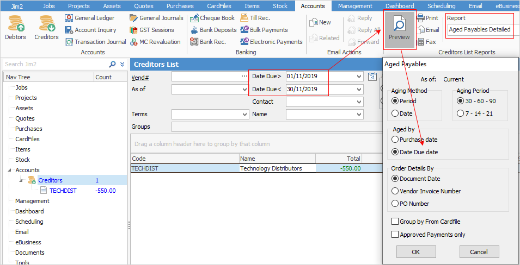Screen dimensions: 520x265
Task: Open the Cheque Book
Action: pos(212,18)
